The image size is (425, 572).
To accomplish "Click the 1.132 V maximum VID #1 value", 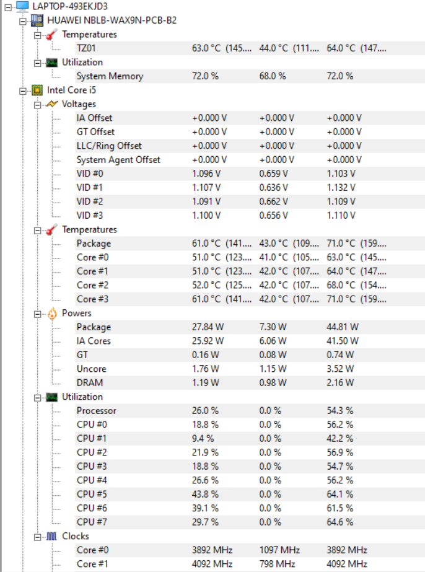I will tap(341, 188).
